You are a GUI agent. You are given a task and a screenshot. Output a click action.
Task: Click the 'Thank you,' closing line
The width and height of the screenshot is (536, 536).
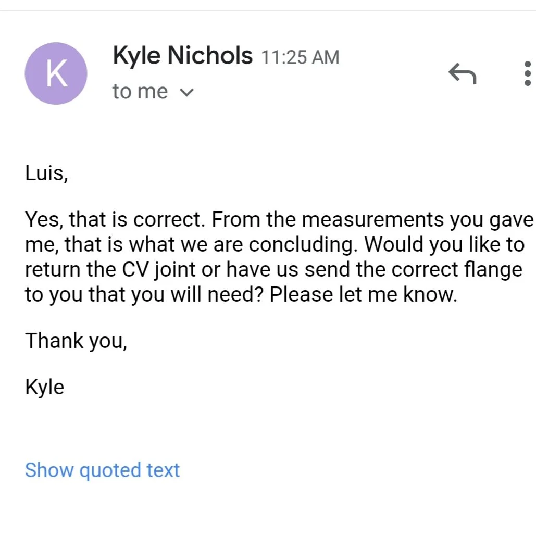(x=76, y=341)
